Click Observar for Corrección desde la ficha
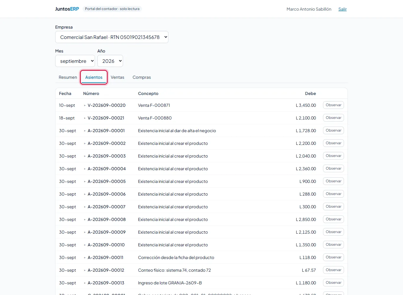The height and width of the screenshot is (295, 403). click(333, 257)
